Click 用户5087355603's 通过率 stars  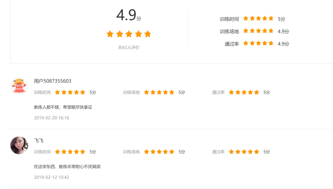244,92
